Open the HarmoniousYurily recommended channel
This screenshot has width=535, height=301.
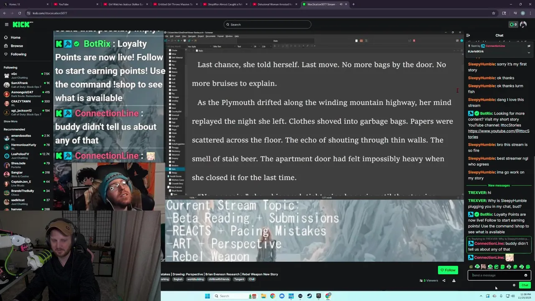[x=27, y=147]
